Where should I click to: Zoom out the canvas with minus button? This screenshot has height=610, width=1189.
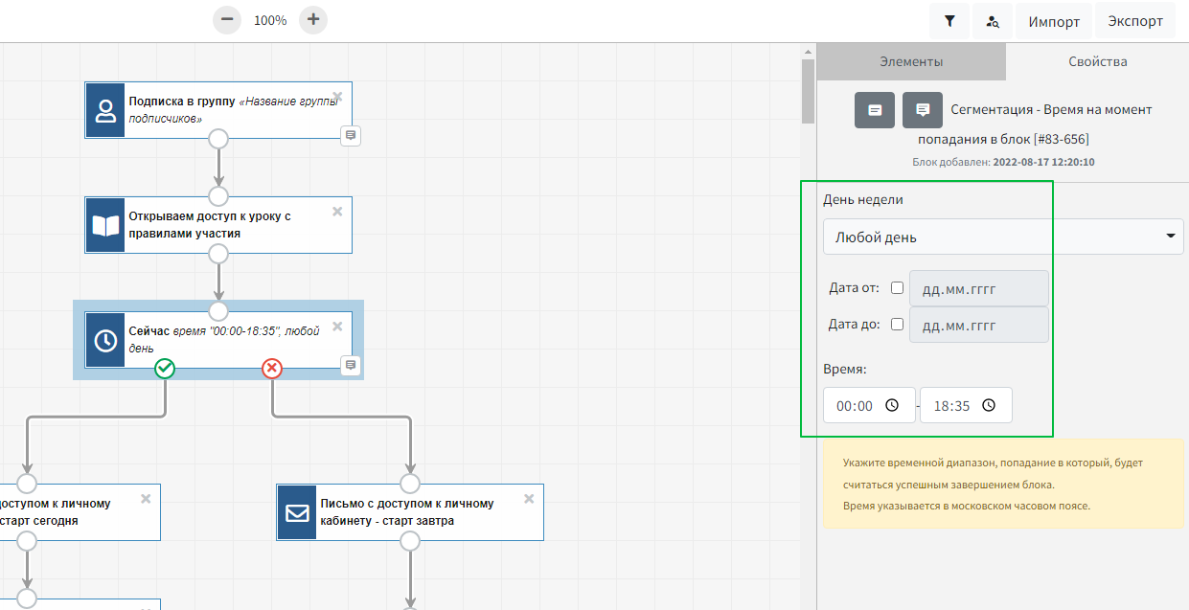click(x=227, y=19)
